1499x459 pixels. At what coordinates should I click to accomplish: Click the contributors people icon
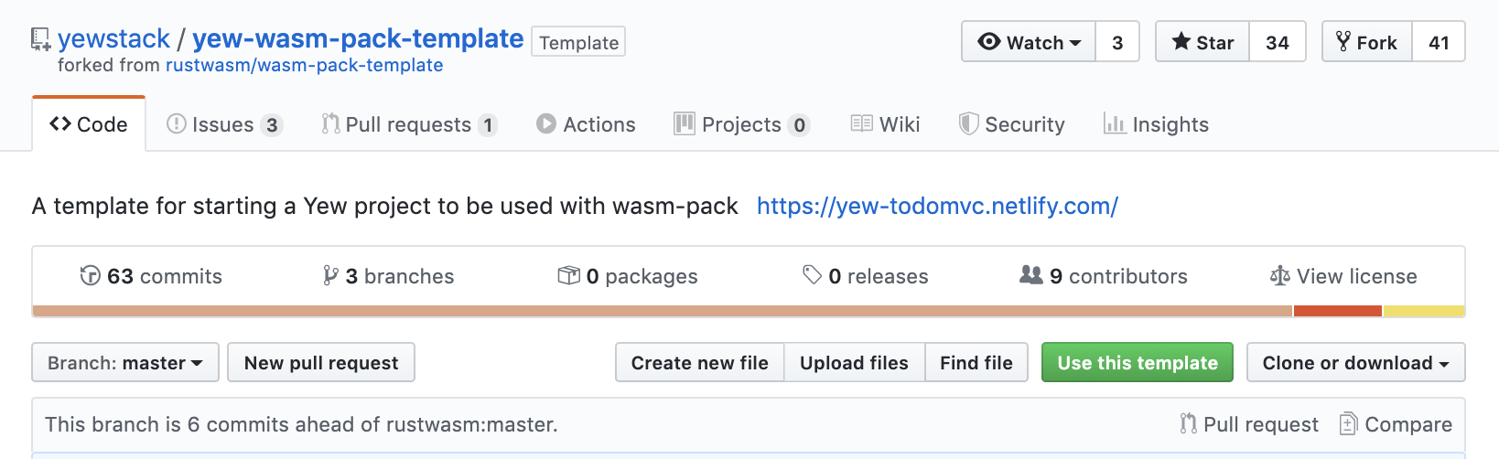[1031, 274]
